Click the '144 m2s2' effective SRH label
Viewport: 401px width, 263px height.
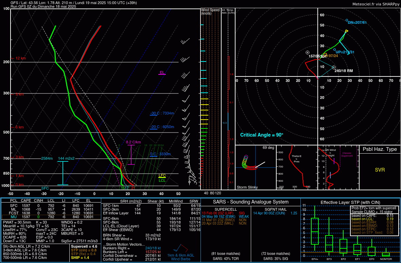(66, 158)
